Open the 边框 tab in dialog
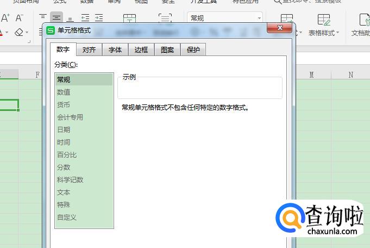Viewport: 370px width, 248px height. click(x=141, y=50)
